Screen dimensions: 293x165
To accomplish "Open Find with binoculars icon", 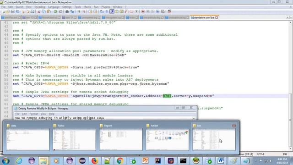I will [x=67, y=11].
